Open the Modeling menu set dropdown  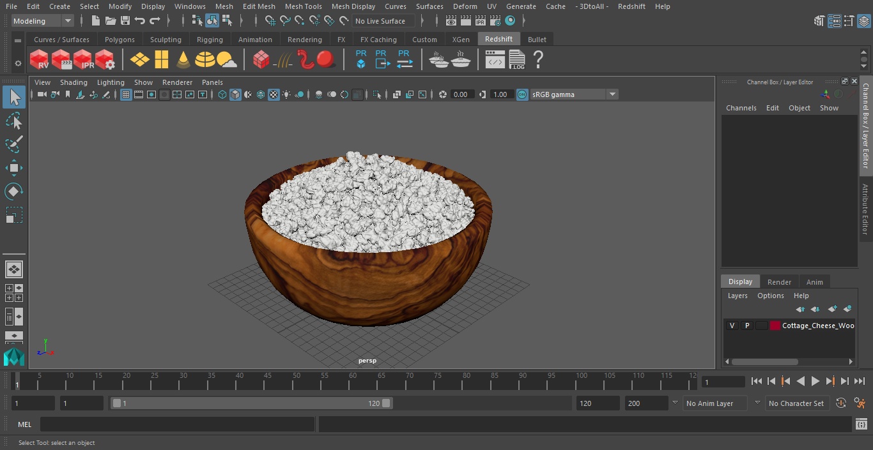coord(42,21)
